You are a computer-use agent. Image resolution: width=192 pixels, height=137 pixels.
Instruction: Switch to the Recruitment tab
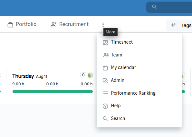[70, 24]
